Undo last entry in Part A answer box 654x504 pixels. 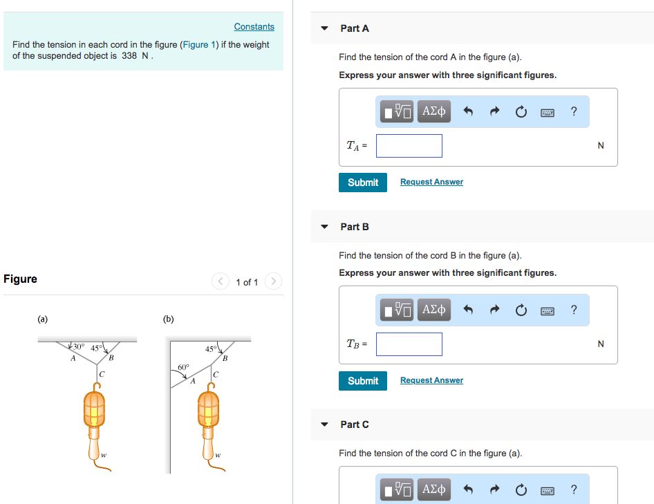pyautogui.click(x=468, y=111)
